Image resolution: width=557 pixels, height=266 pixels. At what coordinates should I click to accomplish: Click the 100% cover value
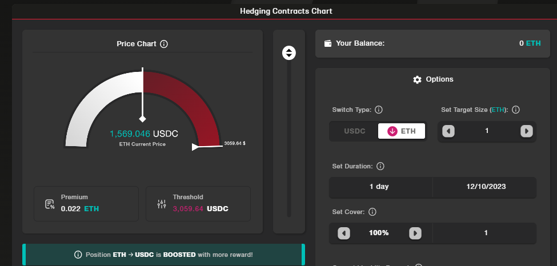pyautogui.click(x=379, y=233)
